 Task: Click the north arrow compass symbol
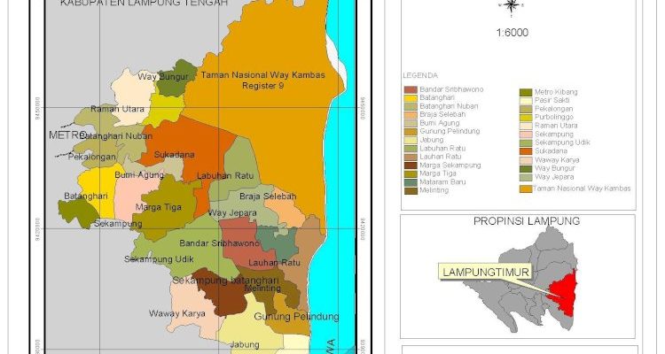512,5
